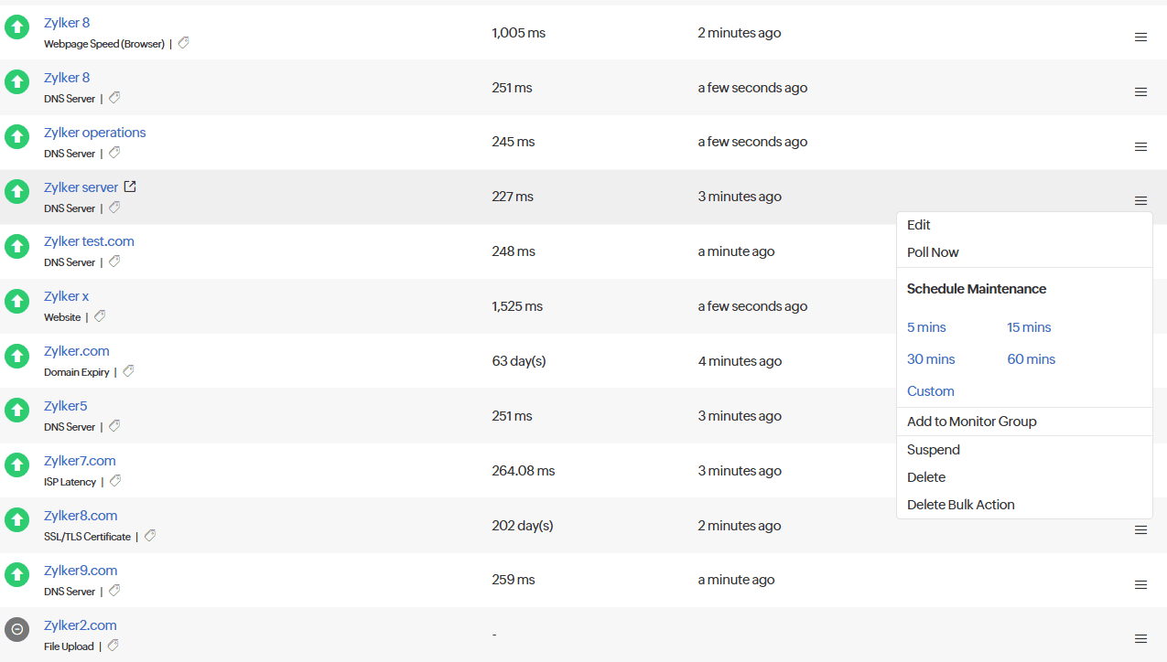Click tag icon under Zylker 8 Webpage Speed

click(x=183, y=43)
